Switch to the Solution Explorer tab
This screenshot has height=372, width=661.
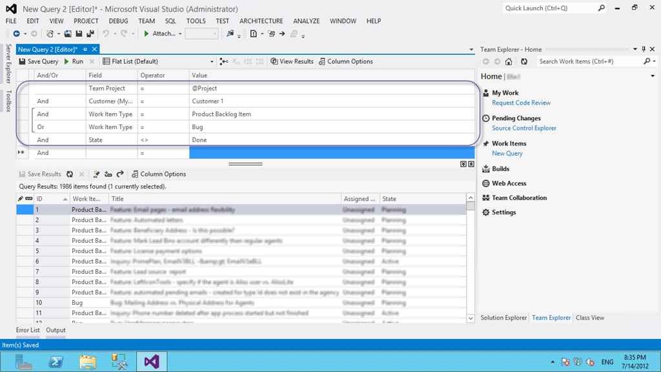pyautogui.click(x=503, y=318)
